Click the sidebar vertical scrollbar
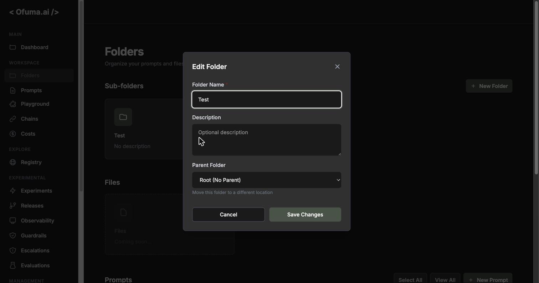Viewport: 539px width, 283px height. [x=81, y=96]
